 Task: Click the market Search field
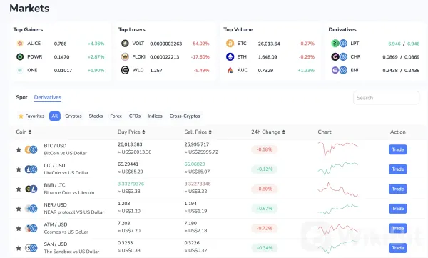(x=386, y=98)
